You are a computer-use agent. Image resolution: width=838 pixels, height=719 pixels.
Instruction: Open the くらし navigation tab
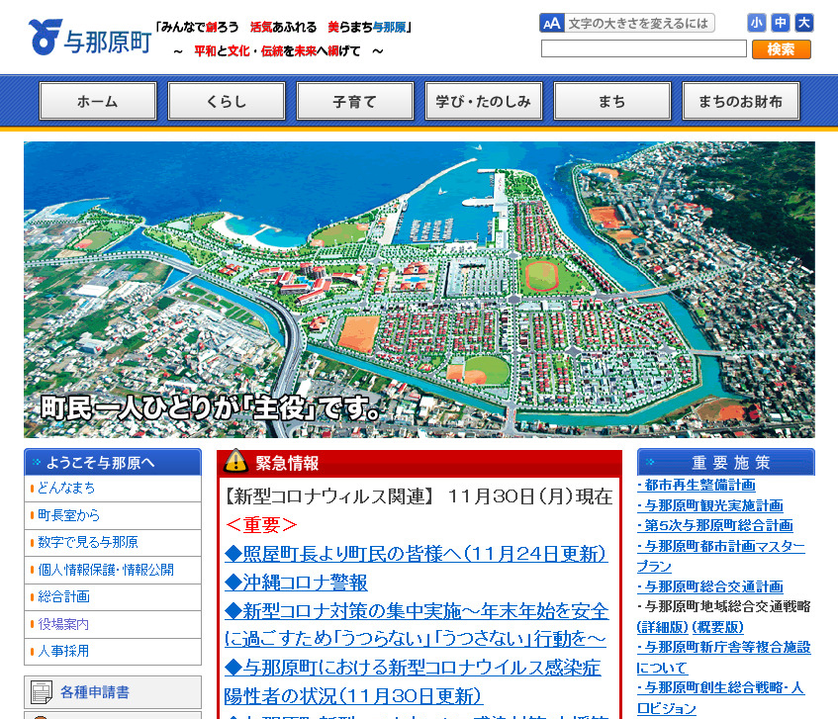pyautogui.click(x=227, y=101)
